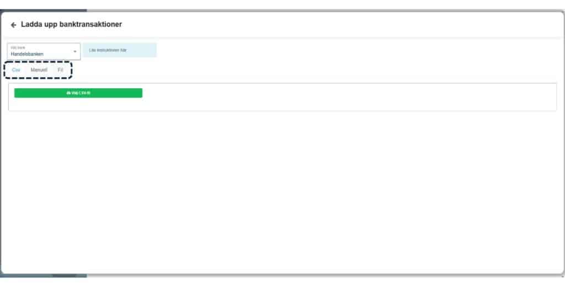Click the upload icon on green button
The height and width of the screenshot is (287, 565).
[x=68, y=93]
